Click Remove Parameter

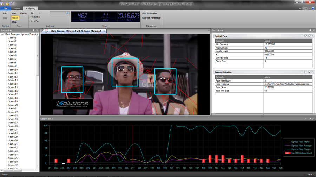point(152,17)
